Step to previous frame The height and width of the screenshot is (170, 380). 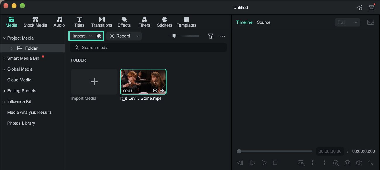pos(240,163)
